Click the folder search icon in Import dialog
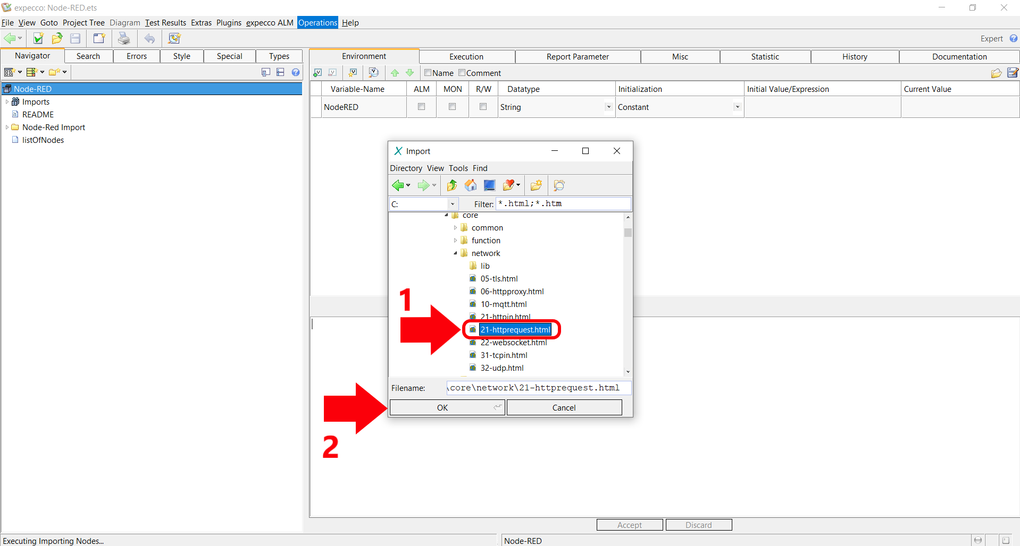 click(x=559, y=185)
